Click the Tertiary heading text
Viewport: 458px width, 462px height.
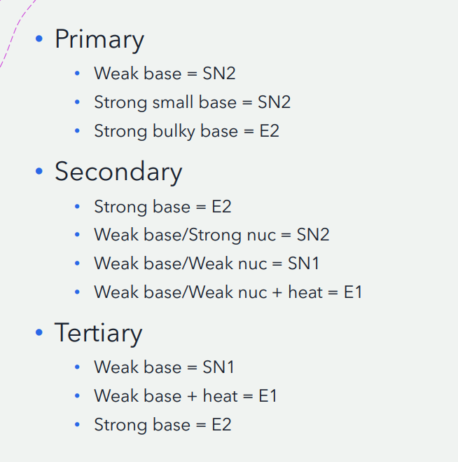pos(98,332)
